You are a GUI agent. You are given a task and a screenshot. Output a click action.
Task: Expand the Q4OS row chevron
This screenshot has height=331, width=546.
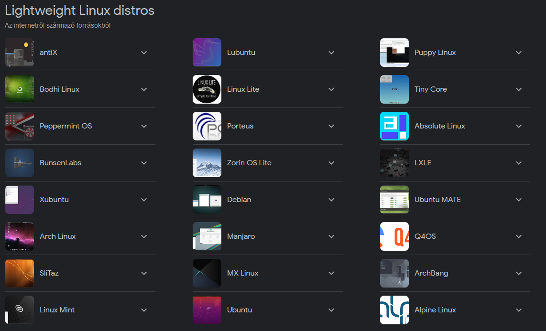(x=518, y=236)
